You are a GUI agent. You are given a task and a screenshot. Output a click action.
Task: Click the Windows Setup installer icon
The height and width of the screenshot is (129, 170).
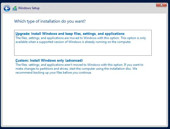point(15,8)
